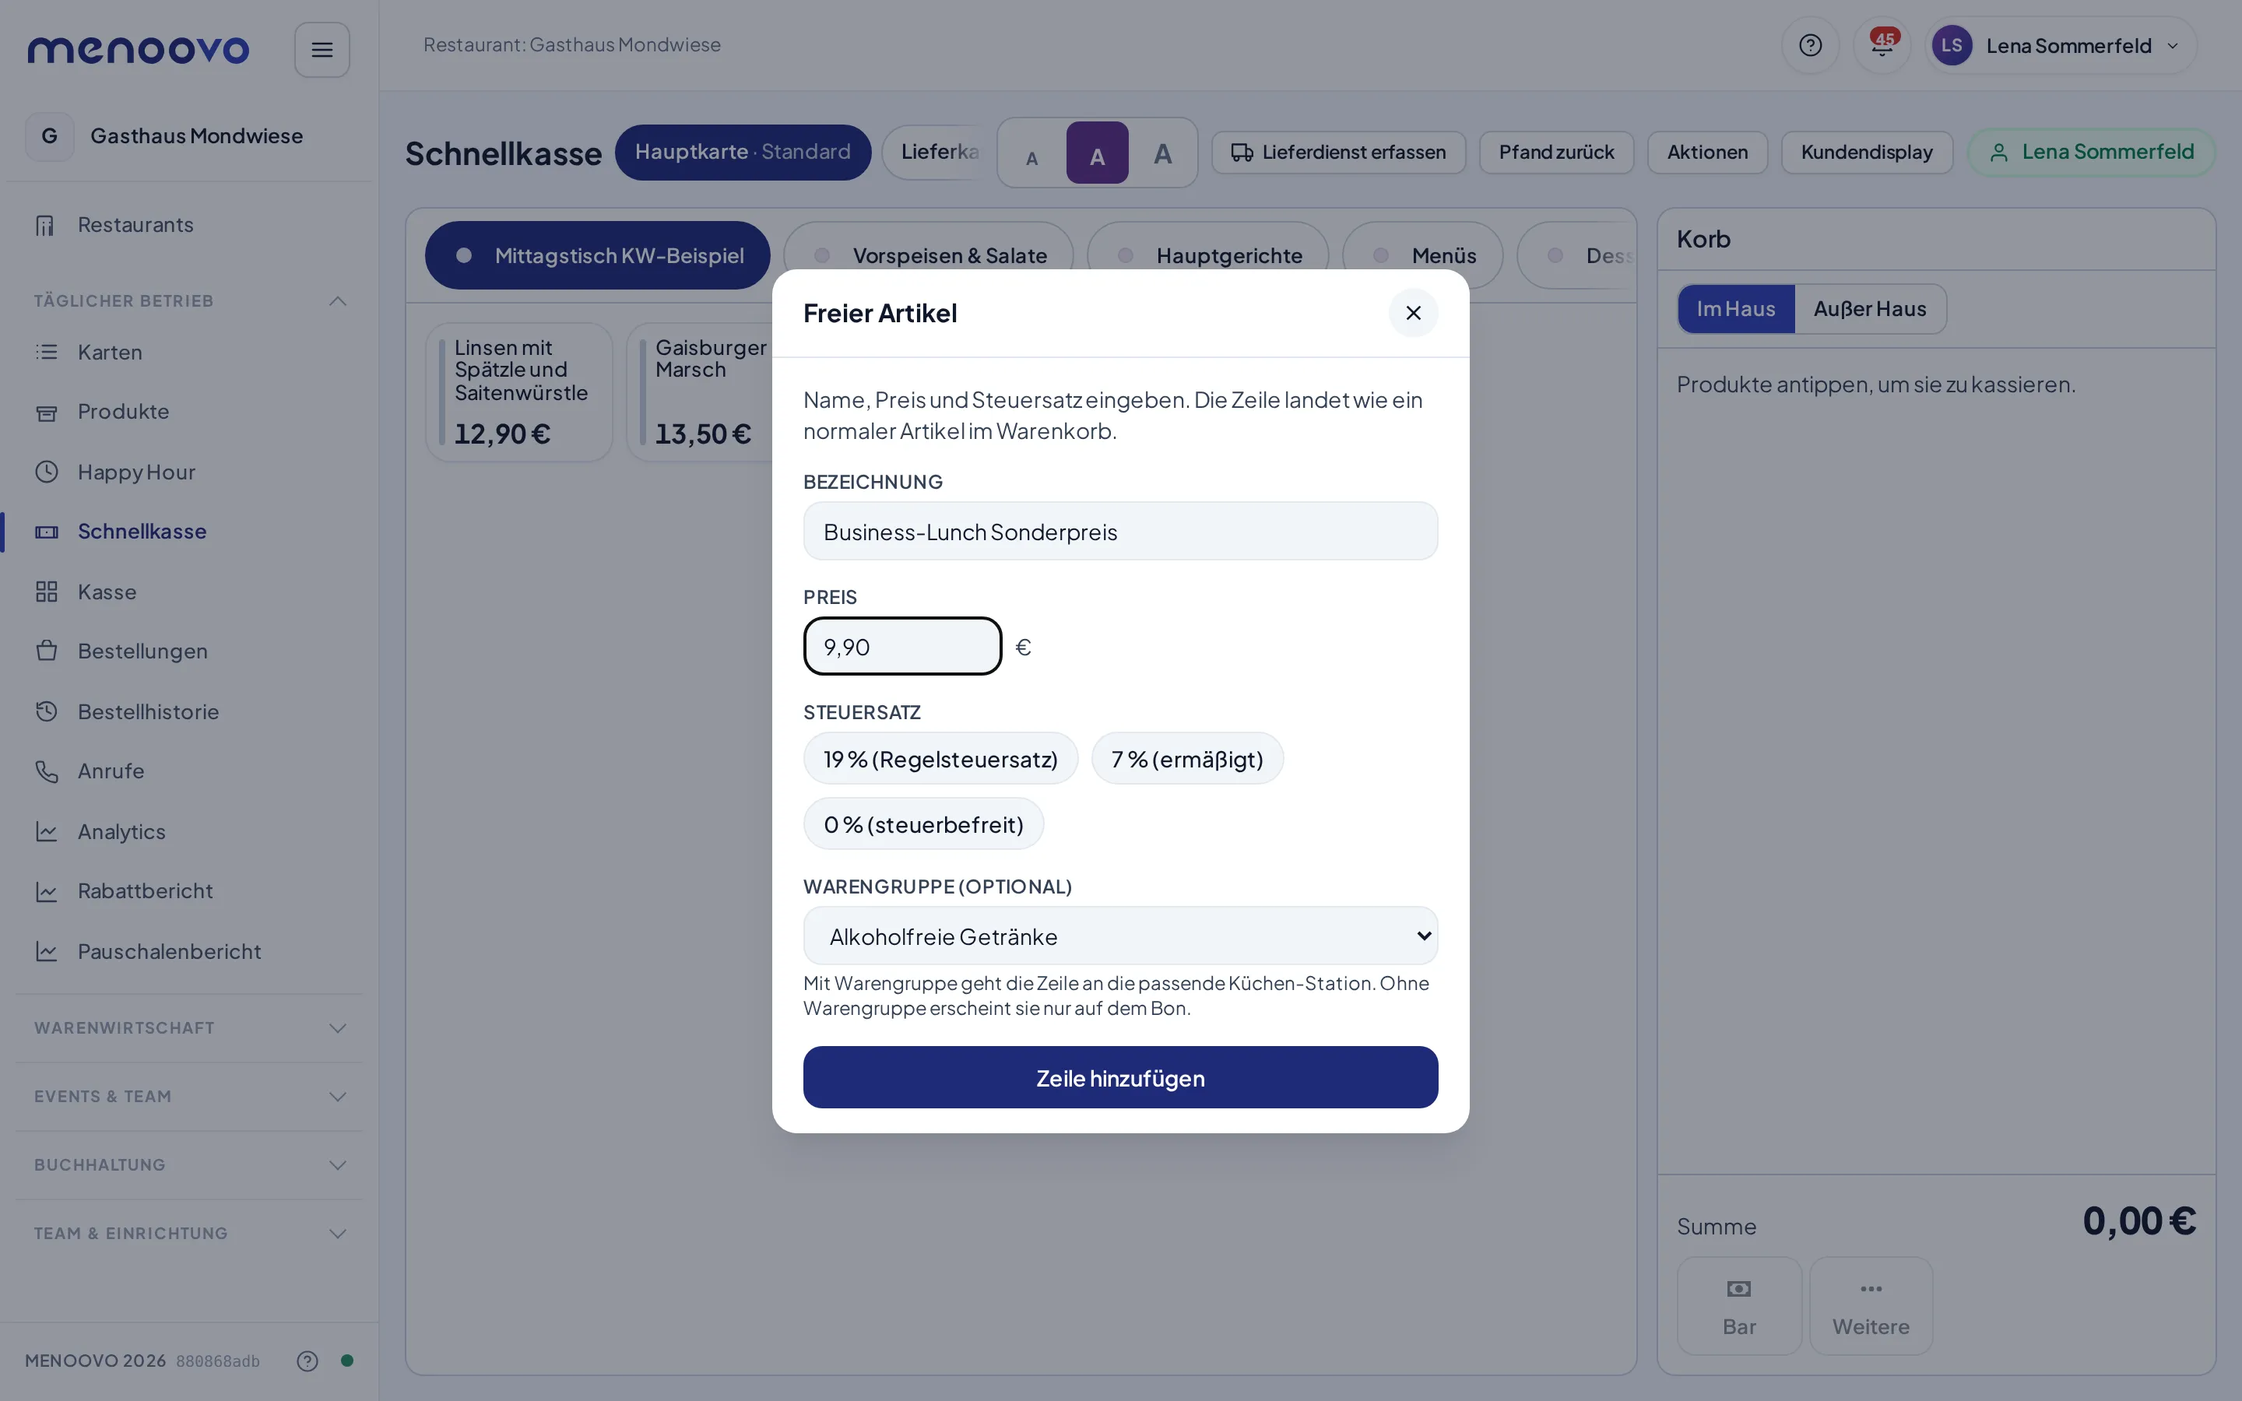
Task: Select 19 % (Regelsteuersatz) tax rate
Action: pyautogui.click(x=940, y=759)
